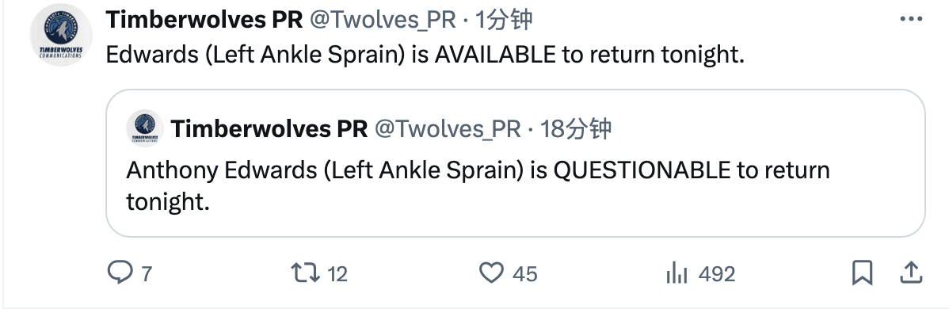Click the reply count 7
The height and width of the screenshot is (309, 949).
pyautogui.click(x=146, y=274)
